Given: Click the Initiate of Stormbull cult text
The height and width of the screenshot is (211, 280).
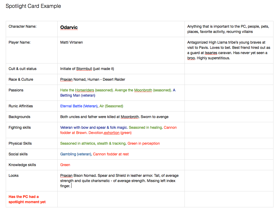Looking at the screenshot, I should click(87, 69).
